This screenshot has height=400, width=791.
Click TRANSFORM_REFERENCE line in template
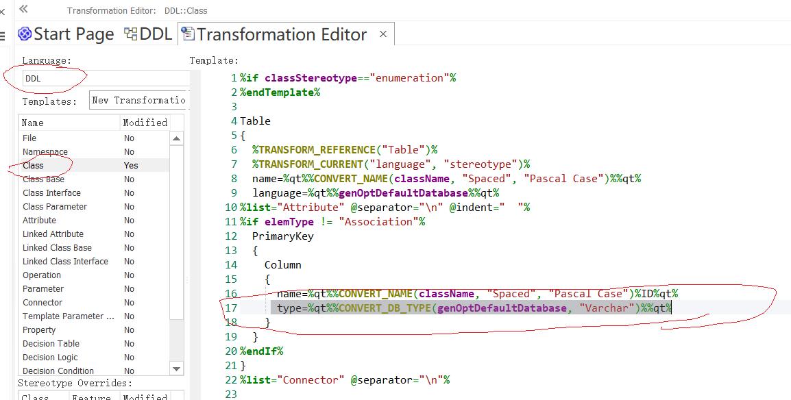click(345, 149)
